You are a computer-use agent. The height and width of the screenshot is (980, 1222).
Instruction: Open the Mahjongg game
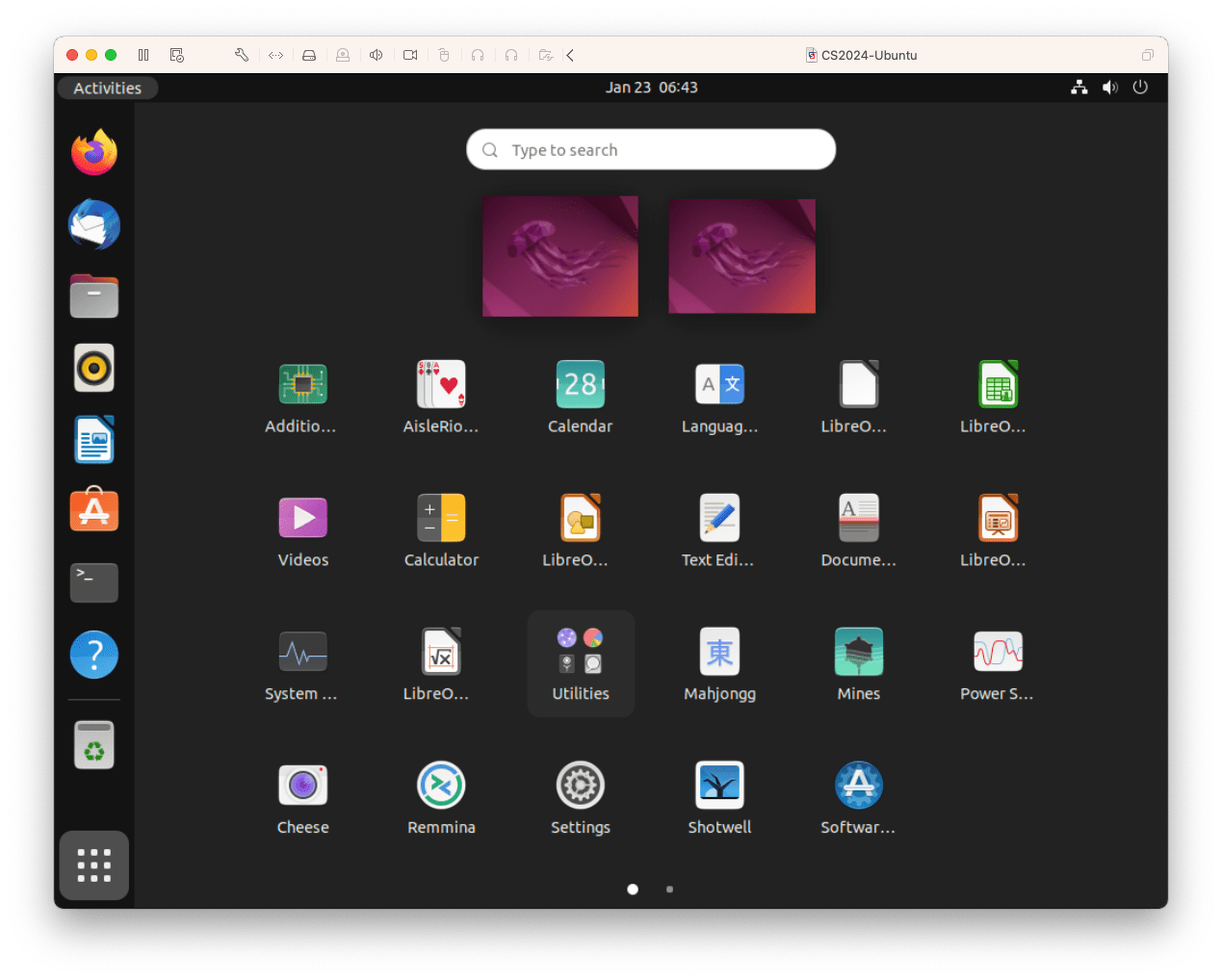[719, 651]
